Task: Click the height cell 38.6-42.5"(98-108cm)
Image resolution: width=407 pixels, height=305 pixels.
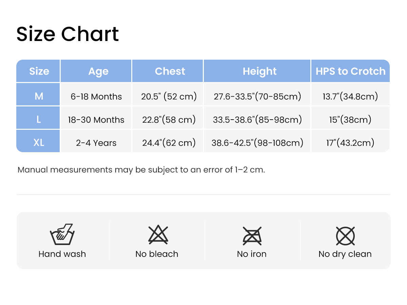Action: tap(257, 141)
